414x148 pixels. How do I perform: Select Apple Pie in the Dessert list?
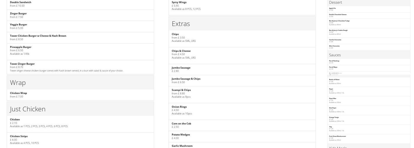[x=332, y=8]
